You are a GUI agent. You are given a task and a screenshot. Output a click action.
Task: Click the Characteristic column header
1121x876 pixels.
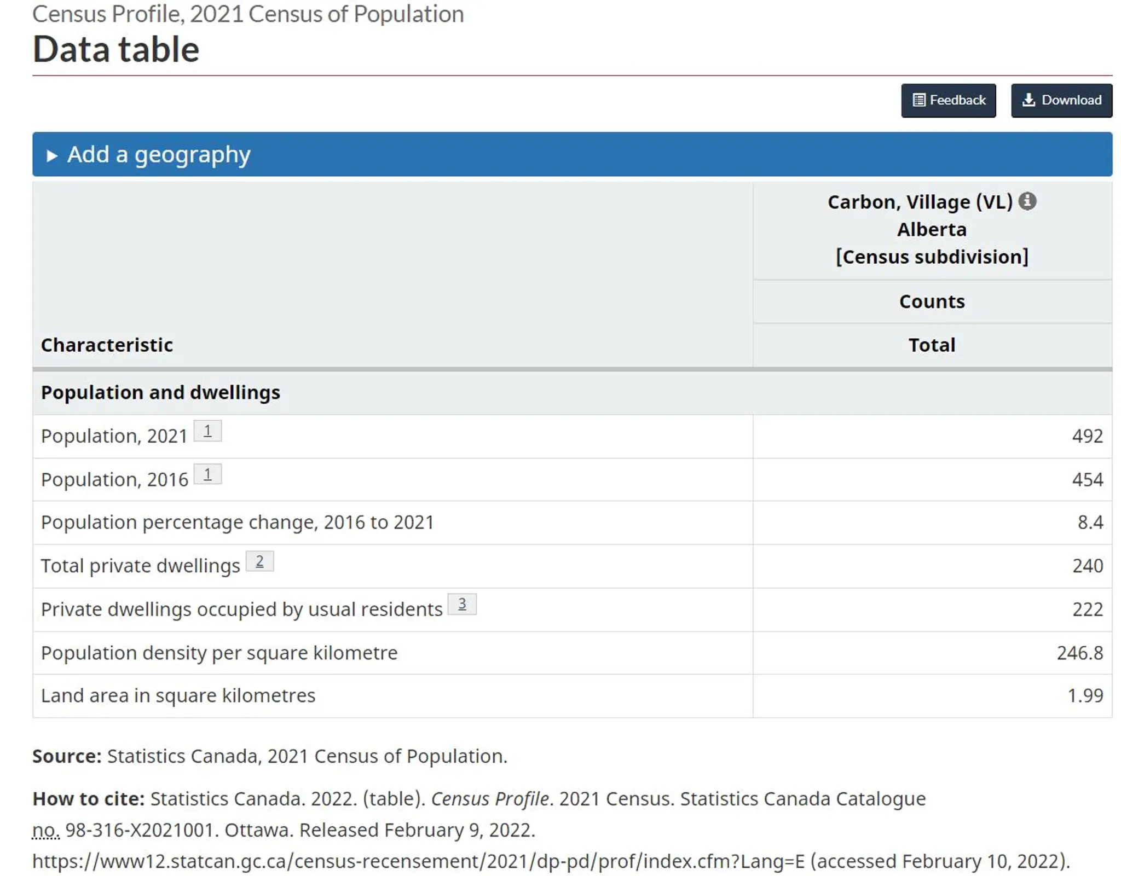[x=107, y=345]
